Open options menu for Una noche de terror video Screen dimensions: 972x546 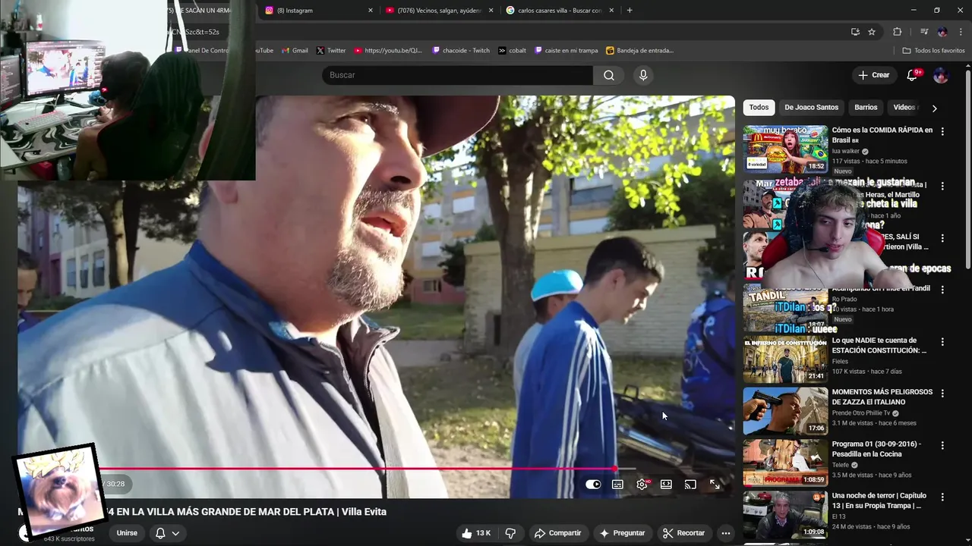coord(942,497)
